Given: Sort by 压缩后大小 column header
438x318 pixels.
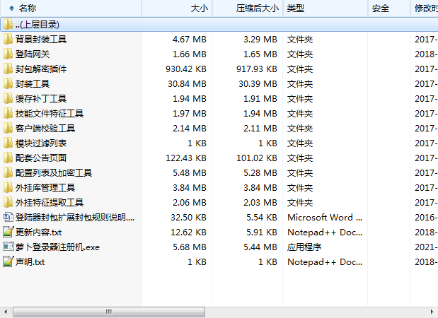Looking at the screenshot, I should (256, 8).
